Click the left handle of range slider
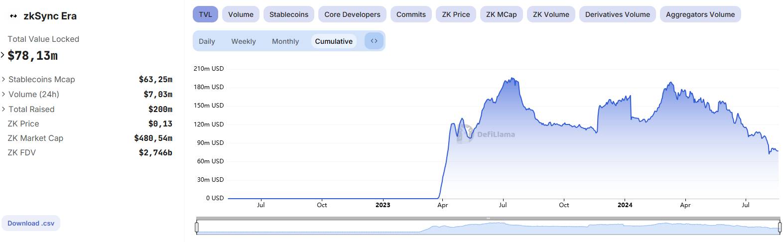The height and width of the screenshot is (242, 783). click(x=197, y=228)
